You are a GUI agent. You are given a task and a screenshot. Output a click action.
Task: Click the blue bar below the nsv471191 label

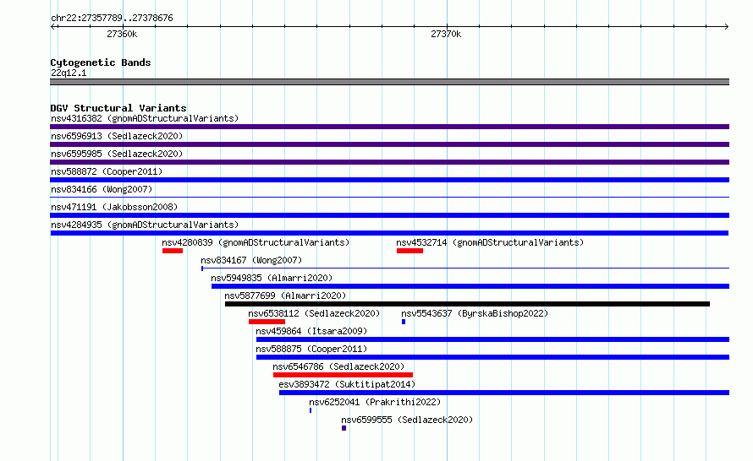click(x=389, y=215)
